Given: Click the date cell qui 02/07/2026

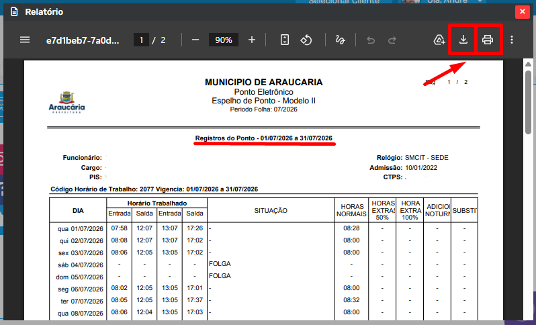Looking at the screenshot, I should (81, 241).
